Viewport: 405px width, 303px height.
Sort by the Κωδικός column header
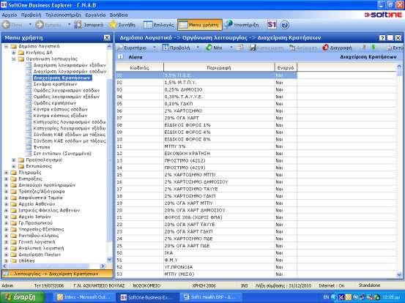tap(140, 67)
